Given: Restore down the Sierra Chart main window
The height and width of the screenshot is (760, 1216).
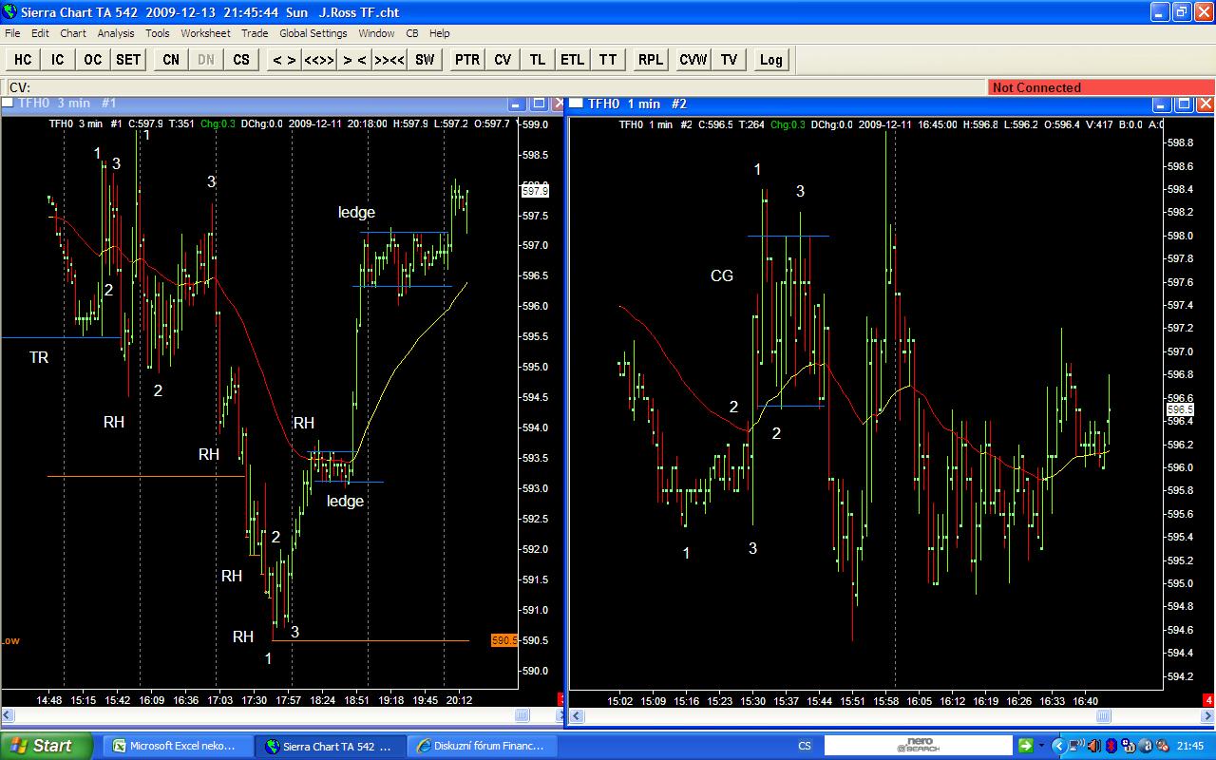Looking at the screenshot, I should tap(1181, 11).
